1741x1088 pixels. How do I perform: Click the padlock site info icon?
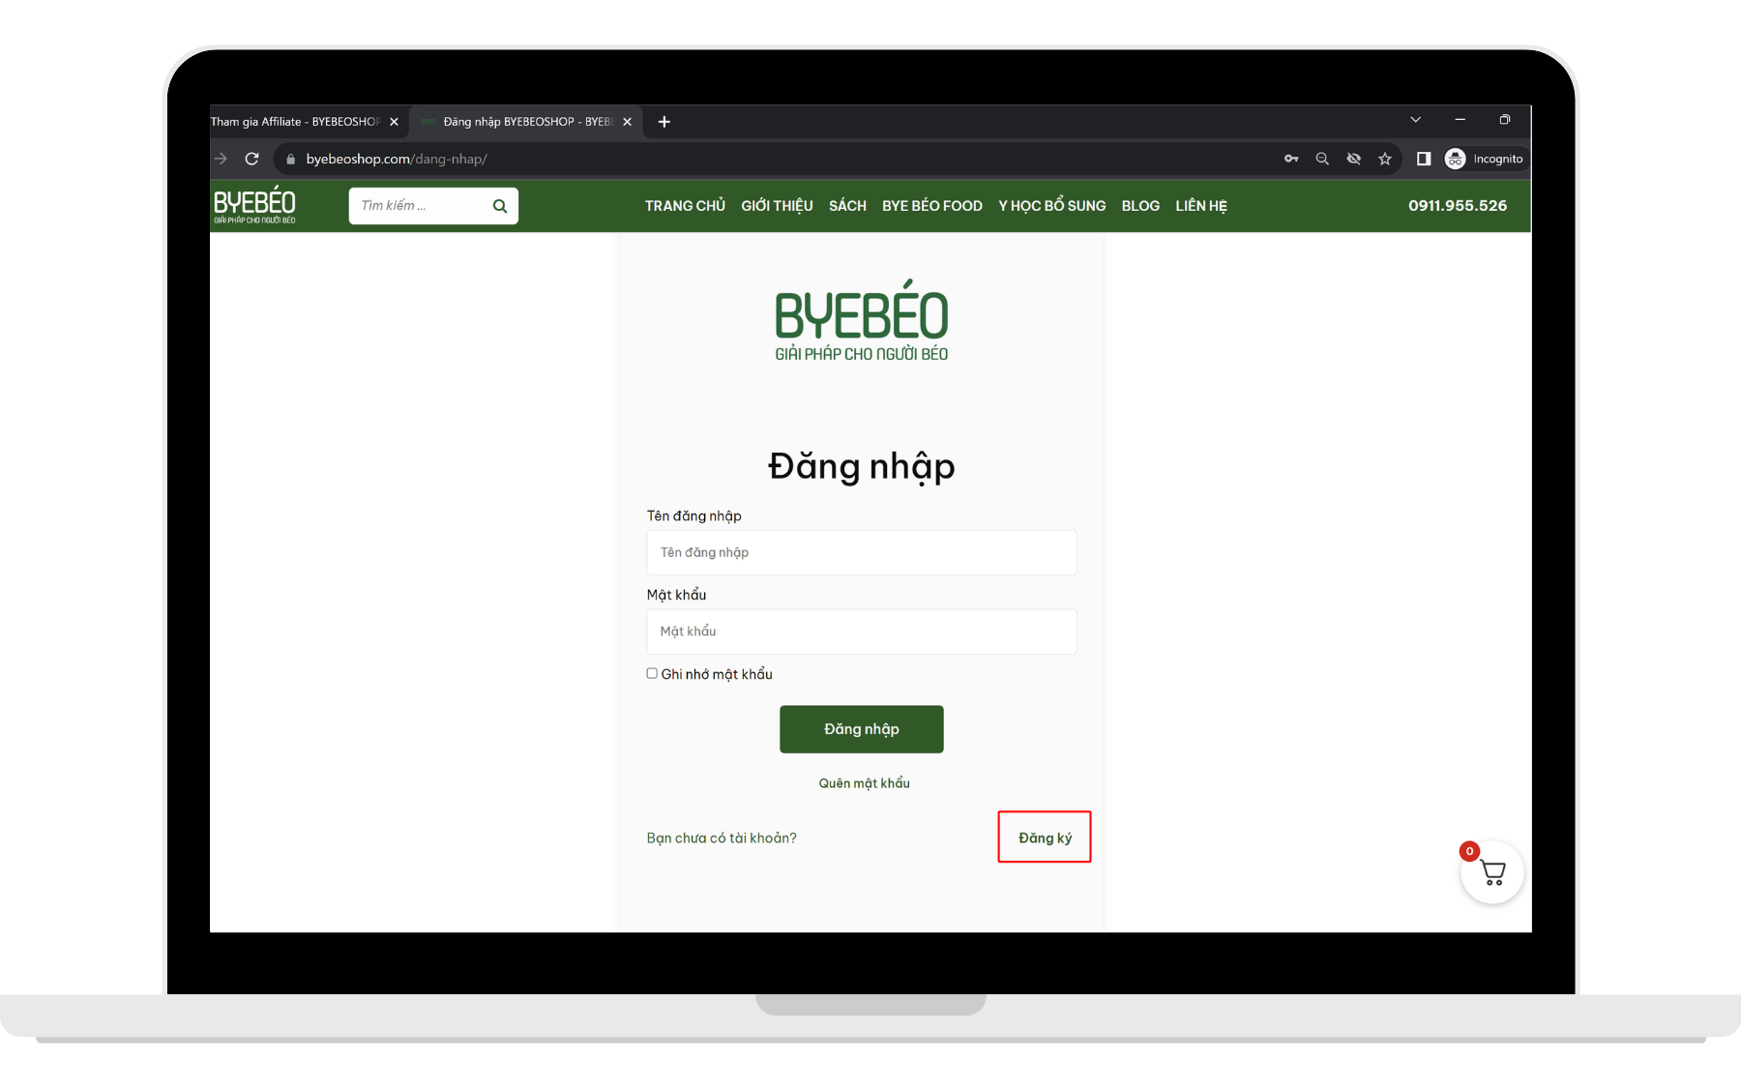point(290,159)
